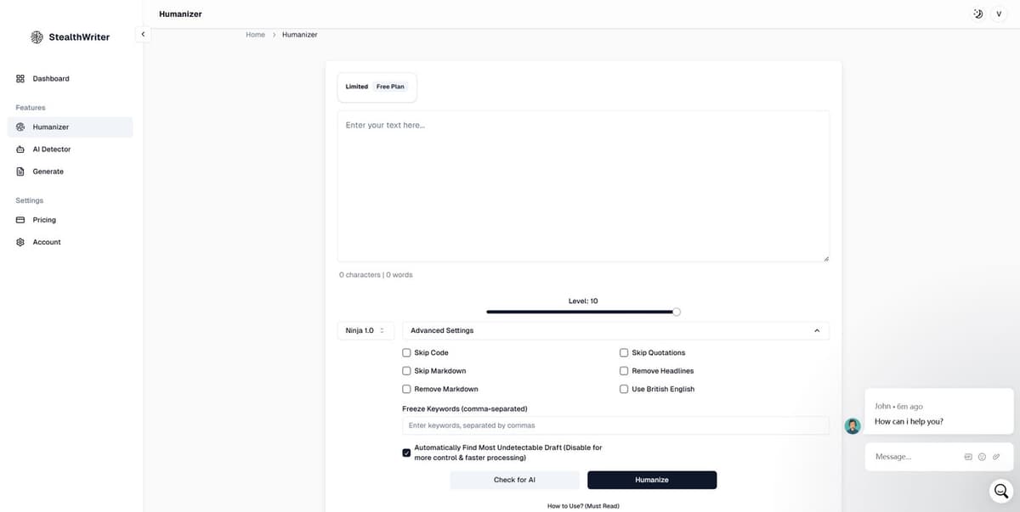The width and height of the screenshot is (1020, 512).
Task: Toggle the dark mode theme icon
Action: (x=977, y=14)
